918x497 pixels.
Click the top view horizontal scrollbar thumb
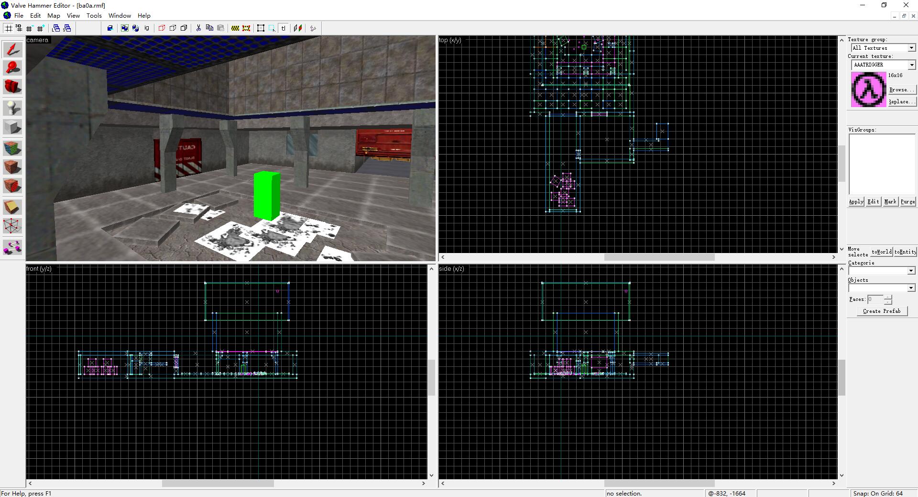click(x=659, y=257)
